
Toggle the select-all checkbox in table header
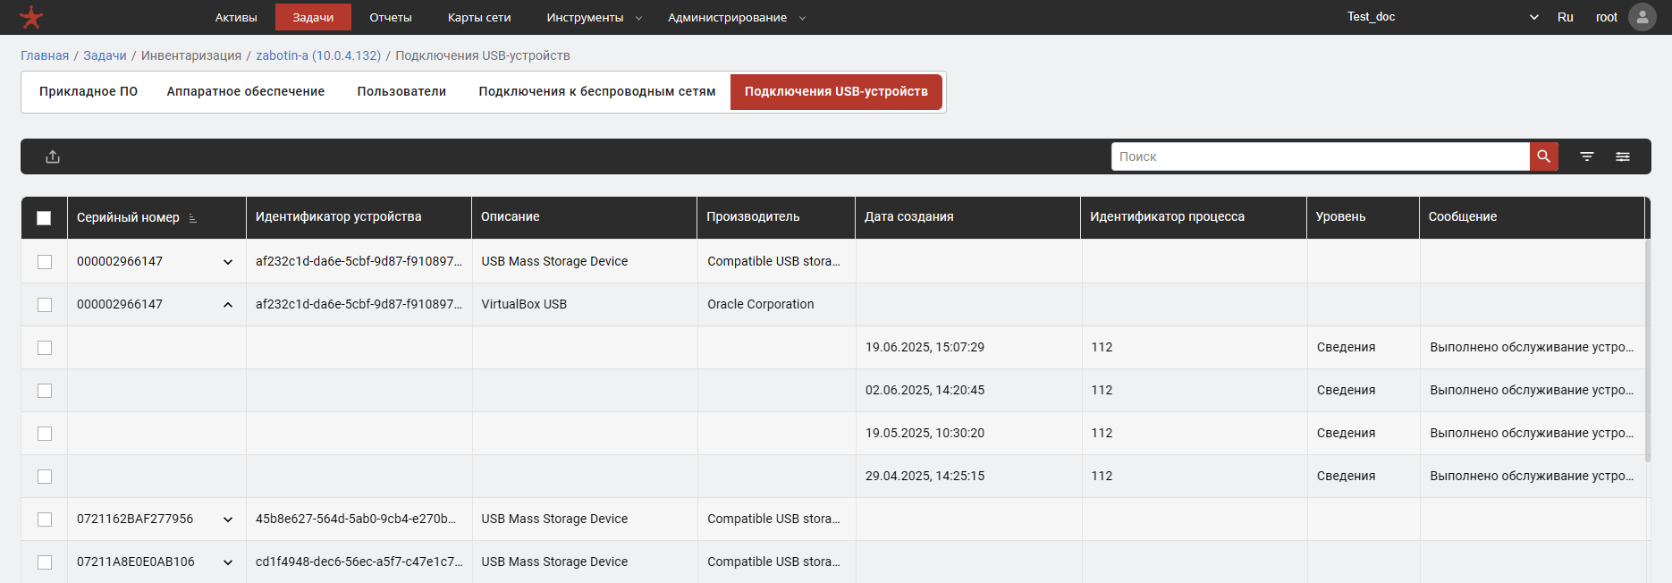pos(44,217)
